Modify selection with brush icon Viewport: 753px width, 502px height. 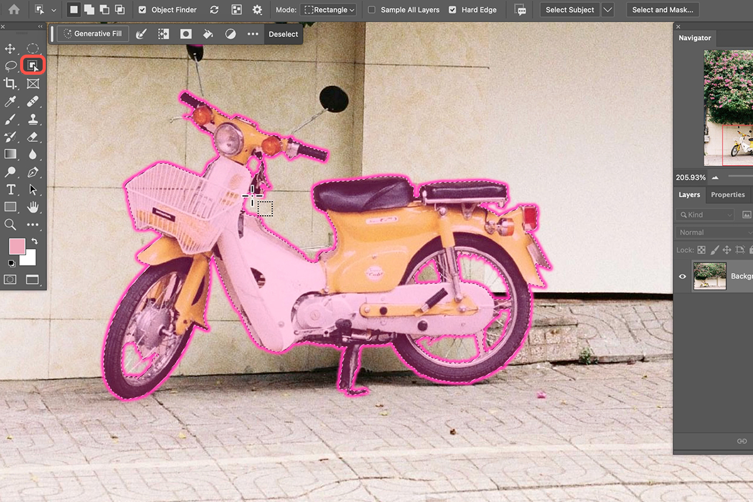tap(141, 34)
